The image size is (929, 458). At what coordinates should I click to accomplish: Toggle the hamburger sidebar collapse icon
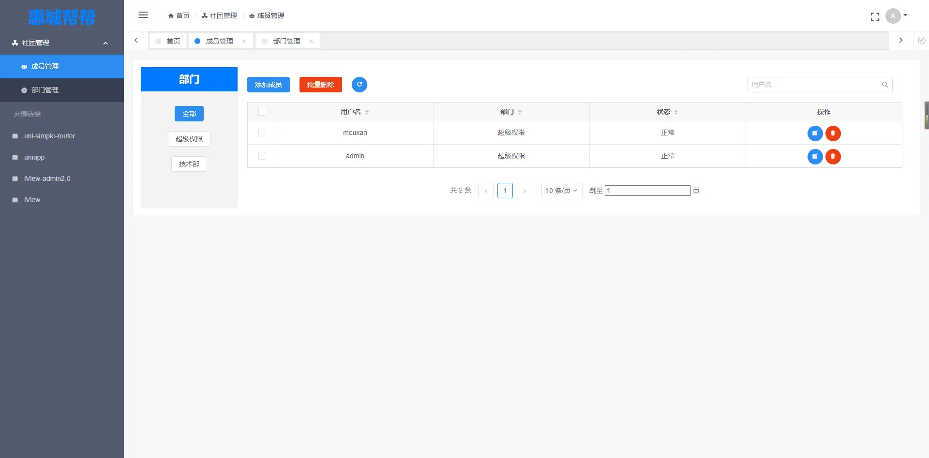143,15
